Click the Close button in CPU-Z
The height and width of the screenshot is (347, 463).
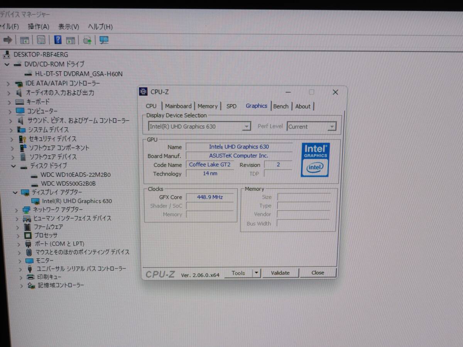[x=318, y=273]
